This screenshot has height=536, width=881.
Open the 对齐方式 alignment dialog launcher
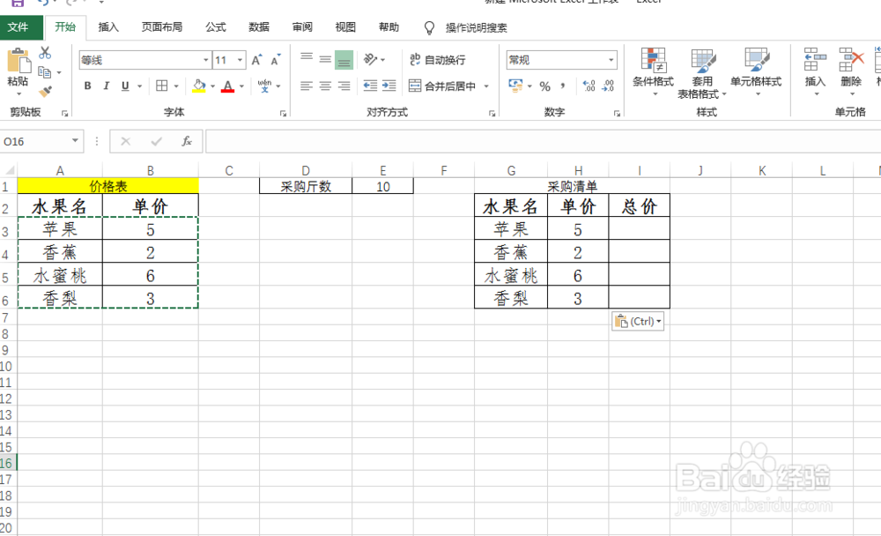coord(492,114)
